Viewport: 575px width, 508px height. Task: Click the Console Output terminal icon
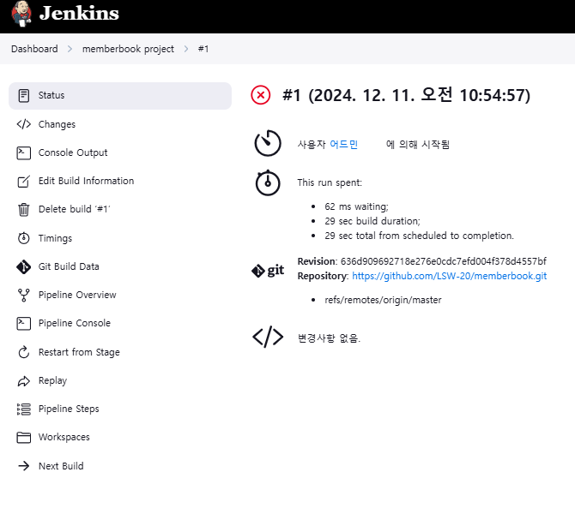coord(24,153)
